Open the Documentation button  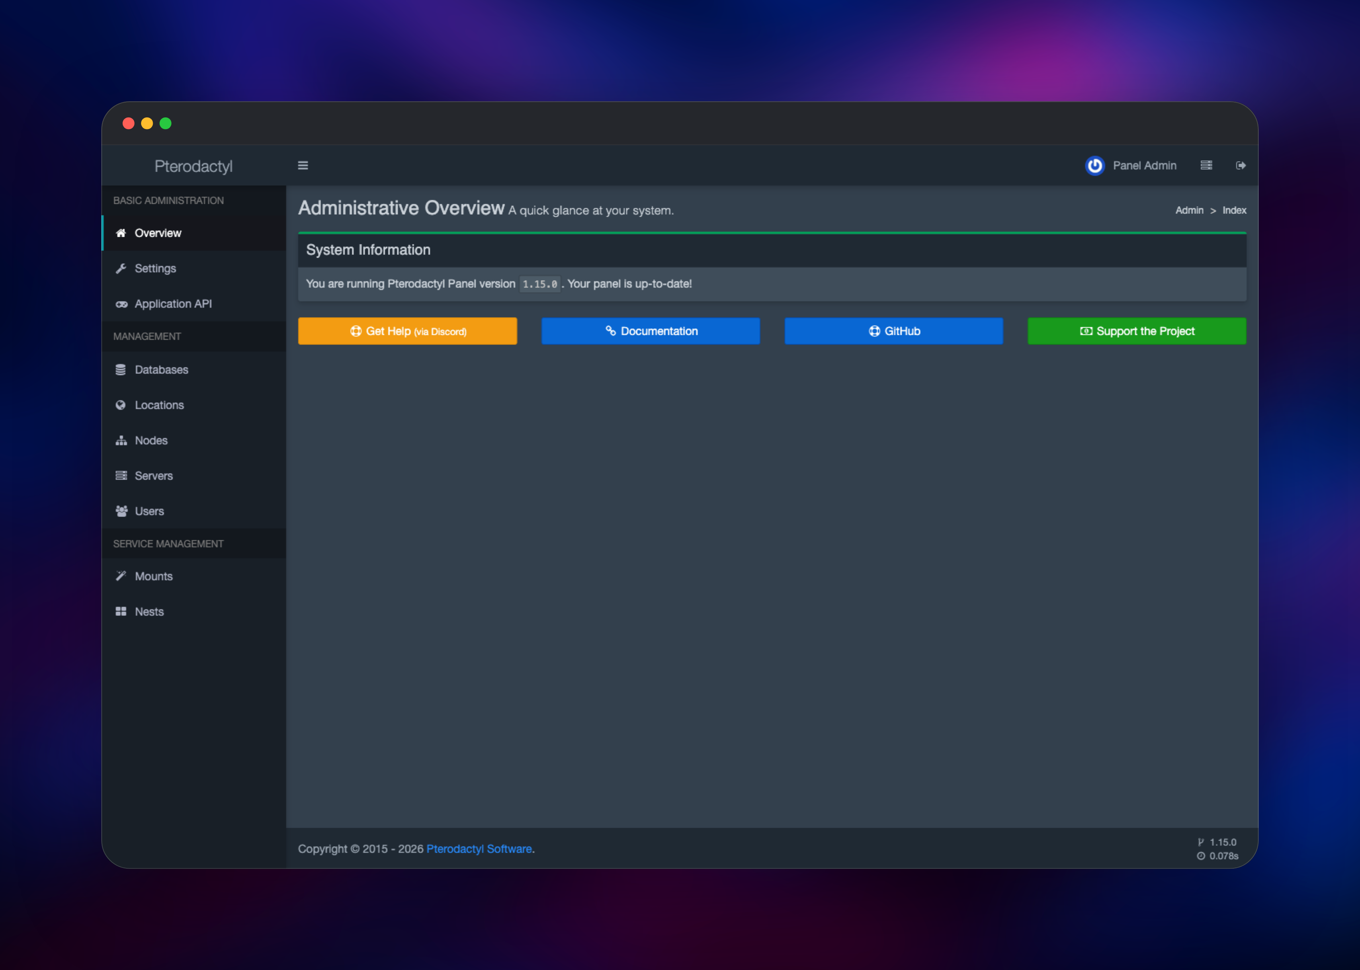click(x=651, y=331)
